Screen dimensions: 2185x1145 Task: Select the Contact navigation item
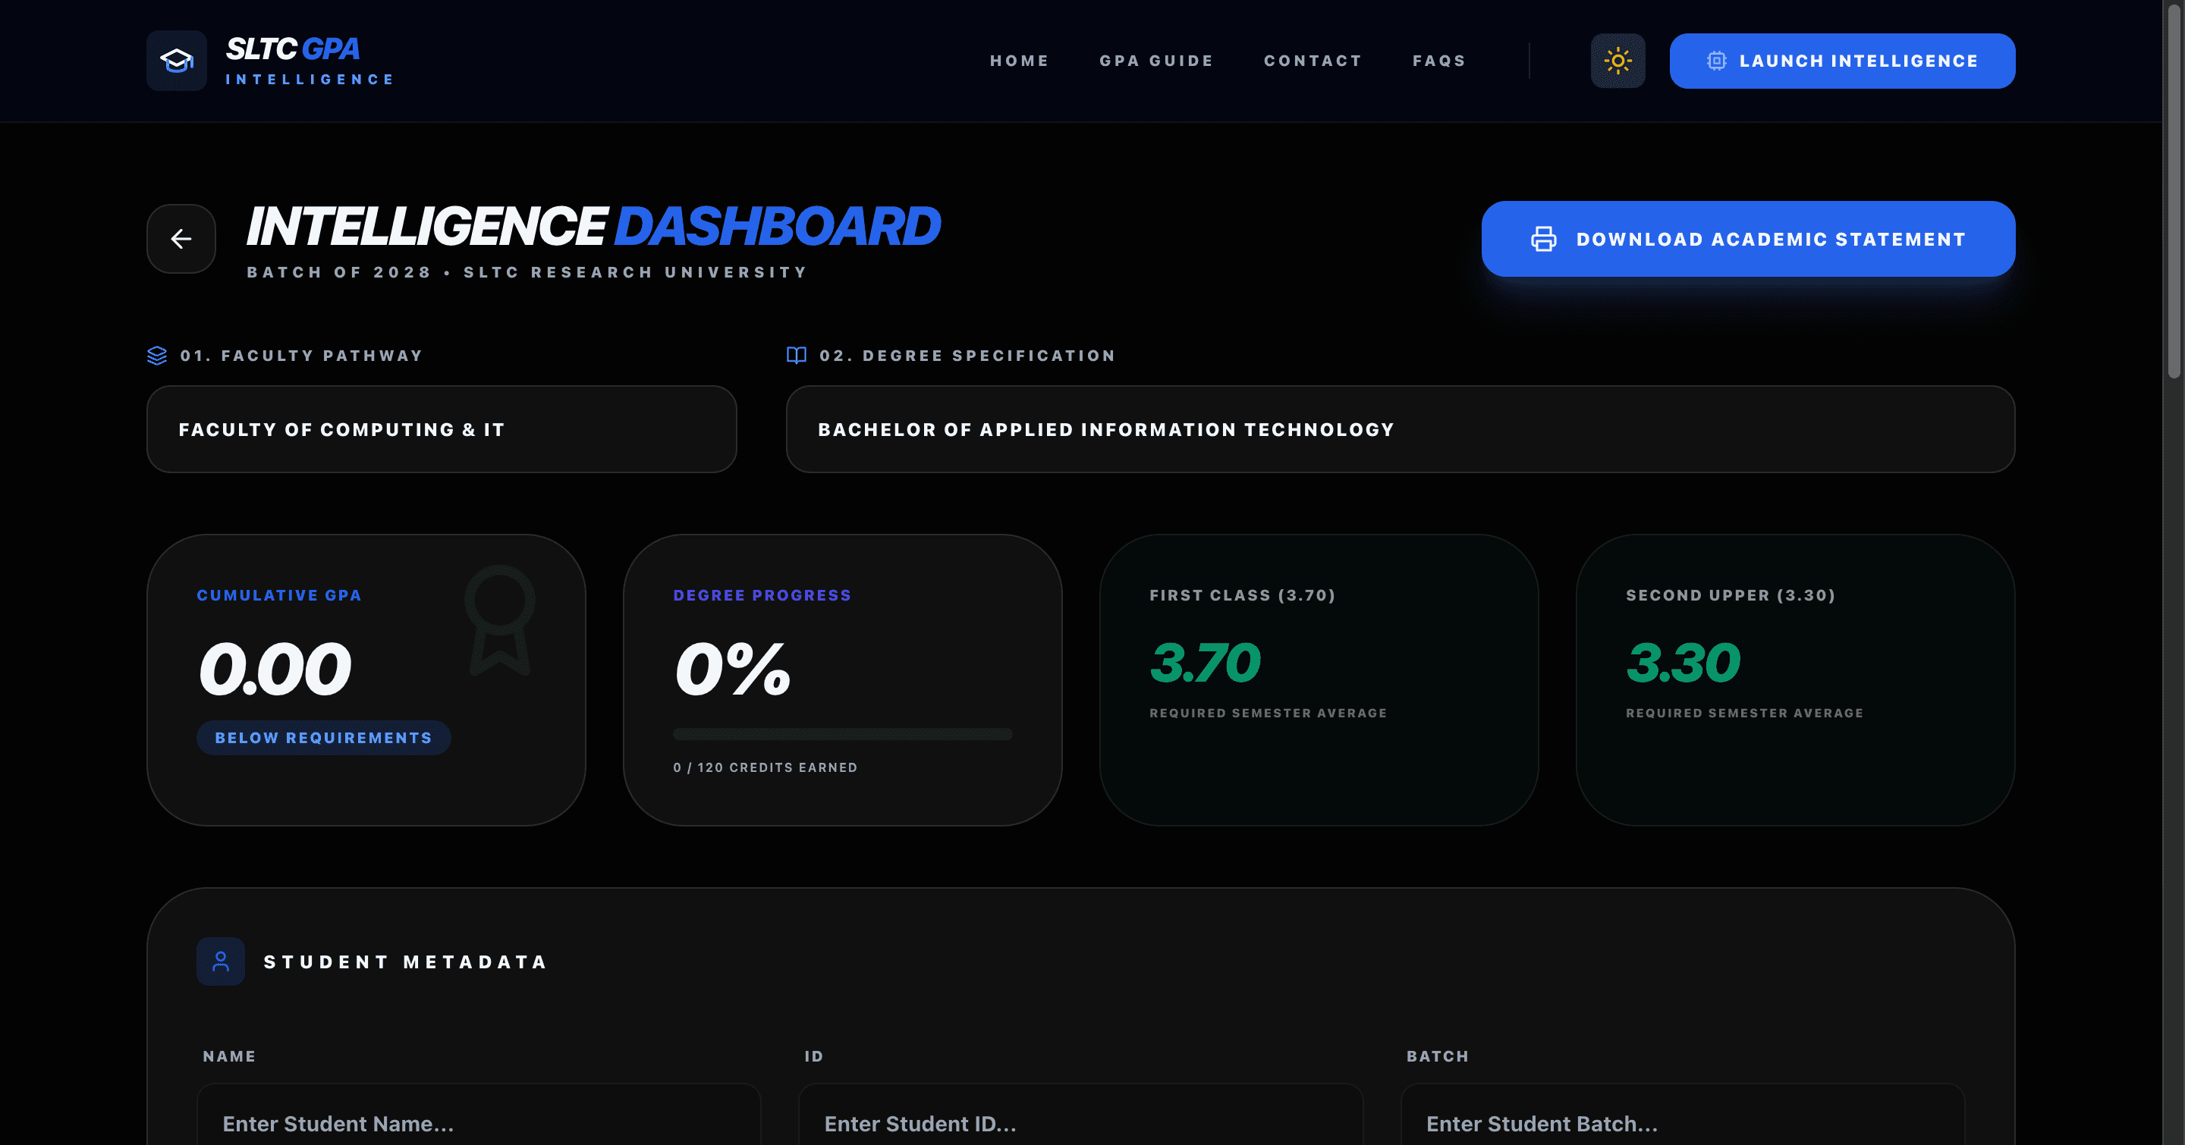coord(1313,60)
